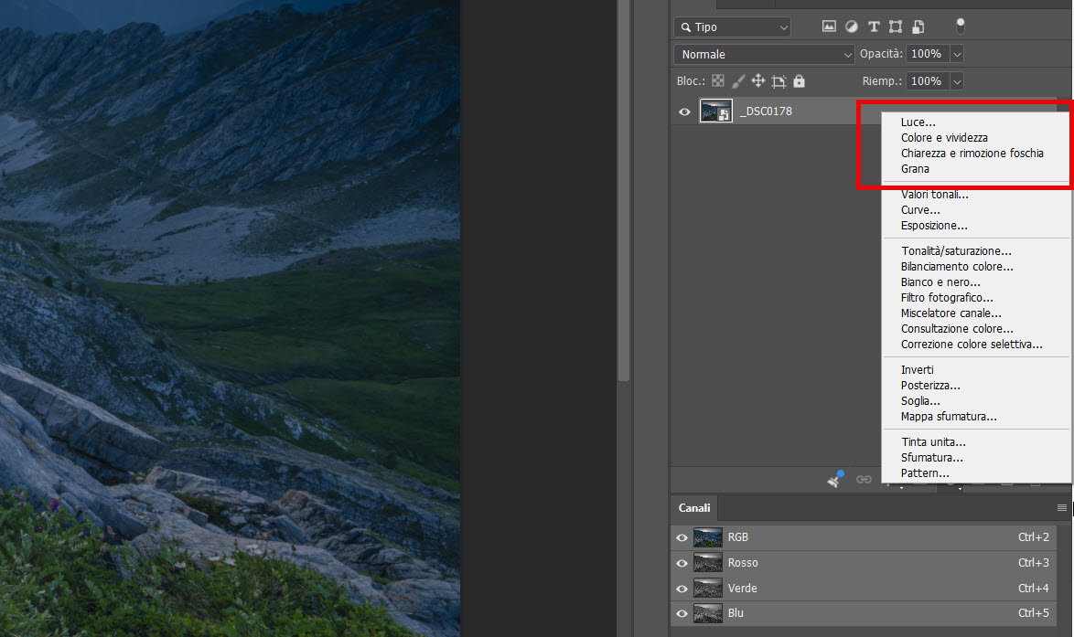Hide the Blu channel visibility

(682, 613)
